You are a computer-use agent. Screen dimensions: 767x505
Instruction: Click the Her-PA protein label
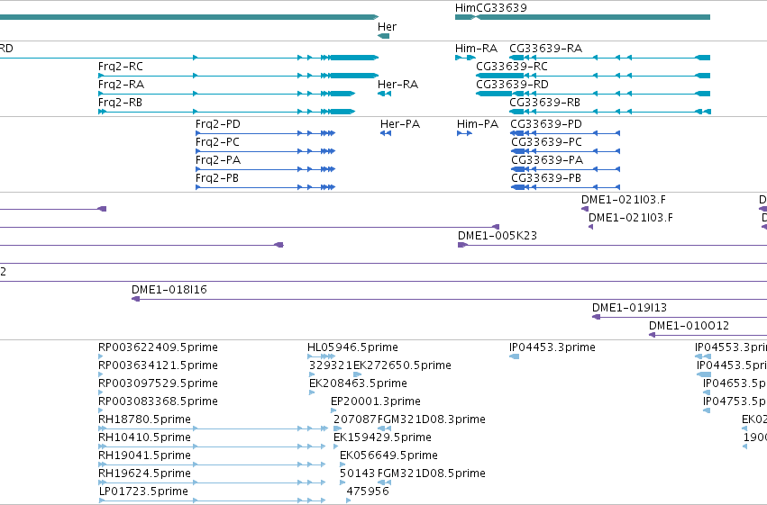pos(400,124)
